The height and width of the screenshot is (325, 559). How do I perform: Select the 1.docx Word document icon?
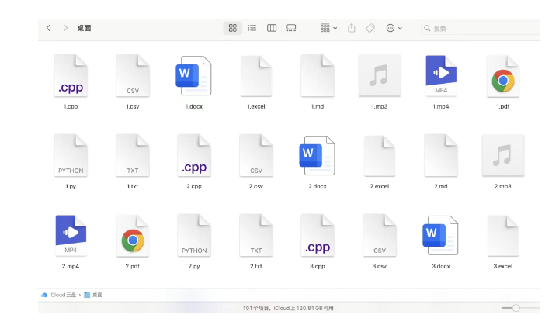(193, 75)
